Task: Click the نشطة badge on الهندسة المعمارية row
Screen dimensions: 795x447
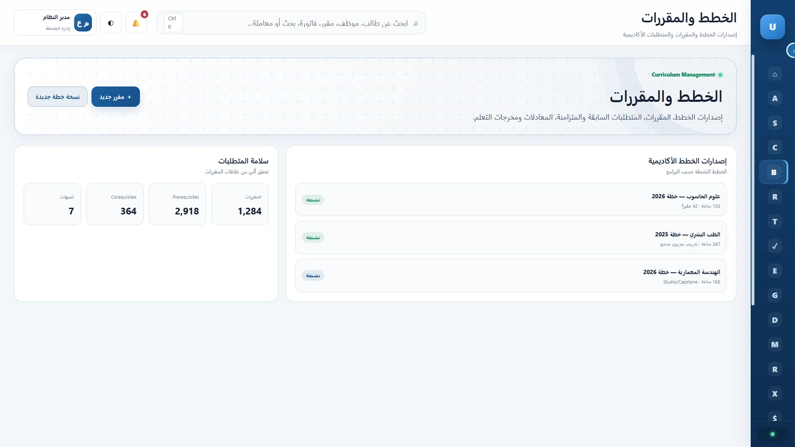Action: [313, 276]
